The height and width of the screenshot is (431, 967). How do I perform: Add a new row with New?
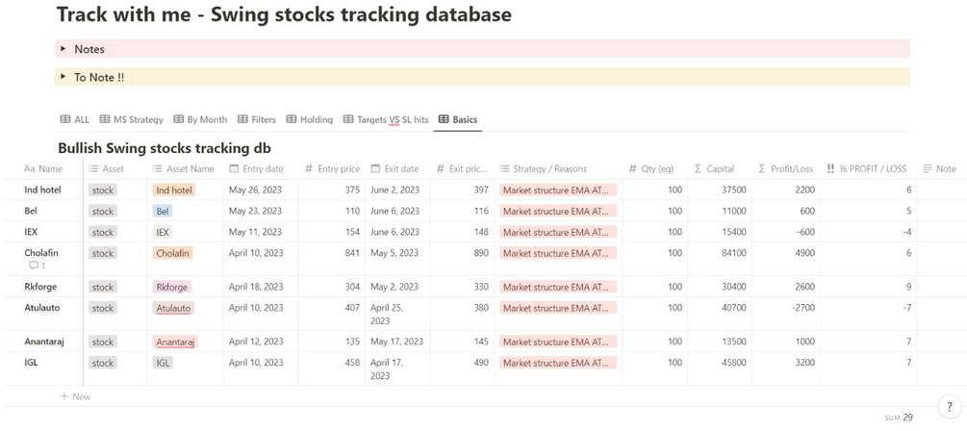click(x=75, y=396)
